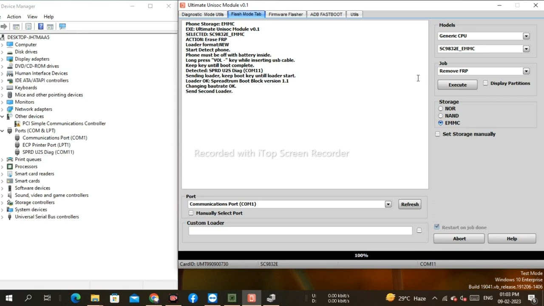Viewport: 544px width, 306px height.
Task: Open Microsoft Store from taskbar
Action: 114,298
